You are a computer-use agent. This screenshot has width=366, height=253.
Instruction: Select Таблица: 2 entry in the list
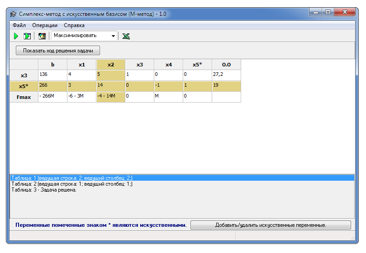[182, 184]
